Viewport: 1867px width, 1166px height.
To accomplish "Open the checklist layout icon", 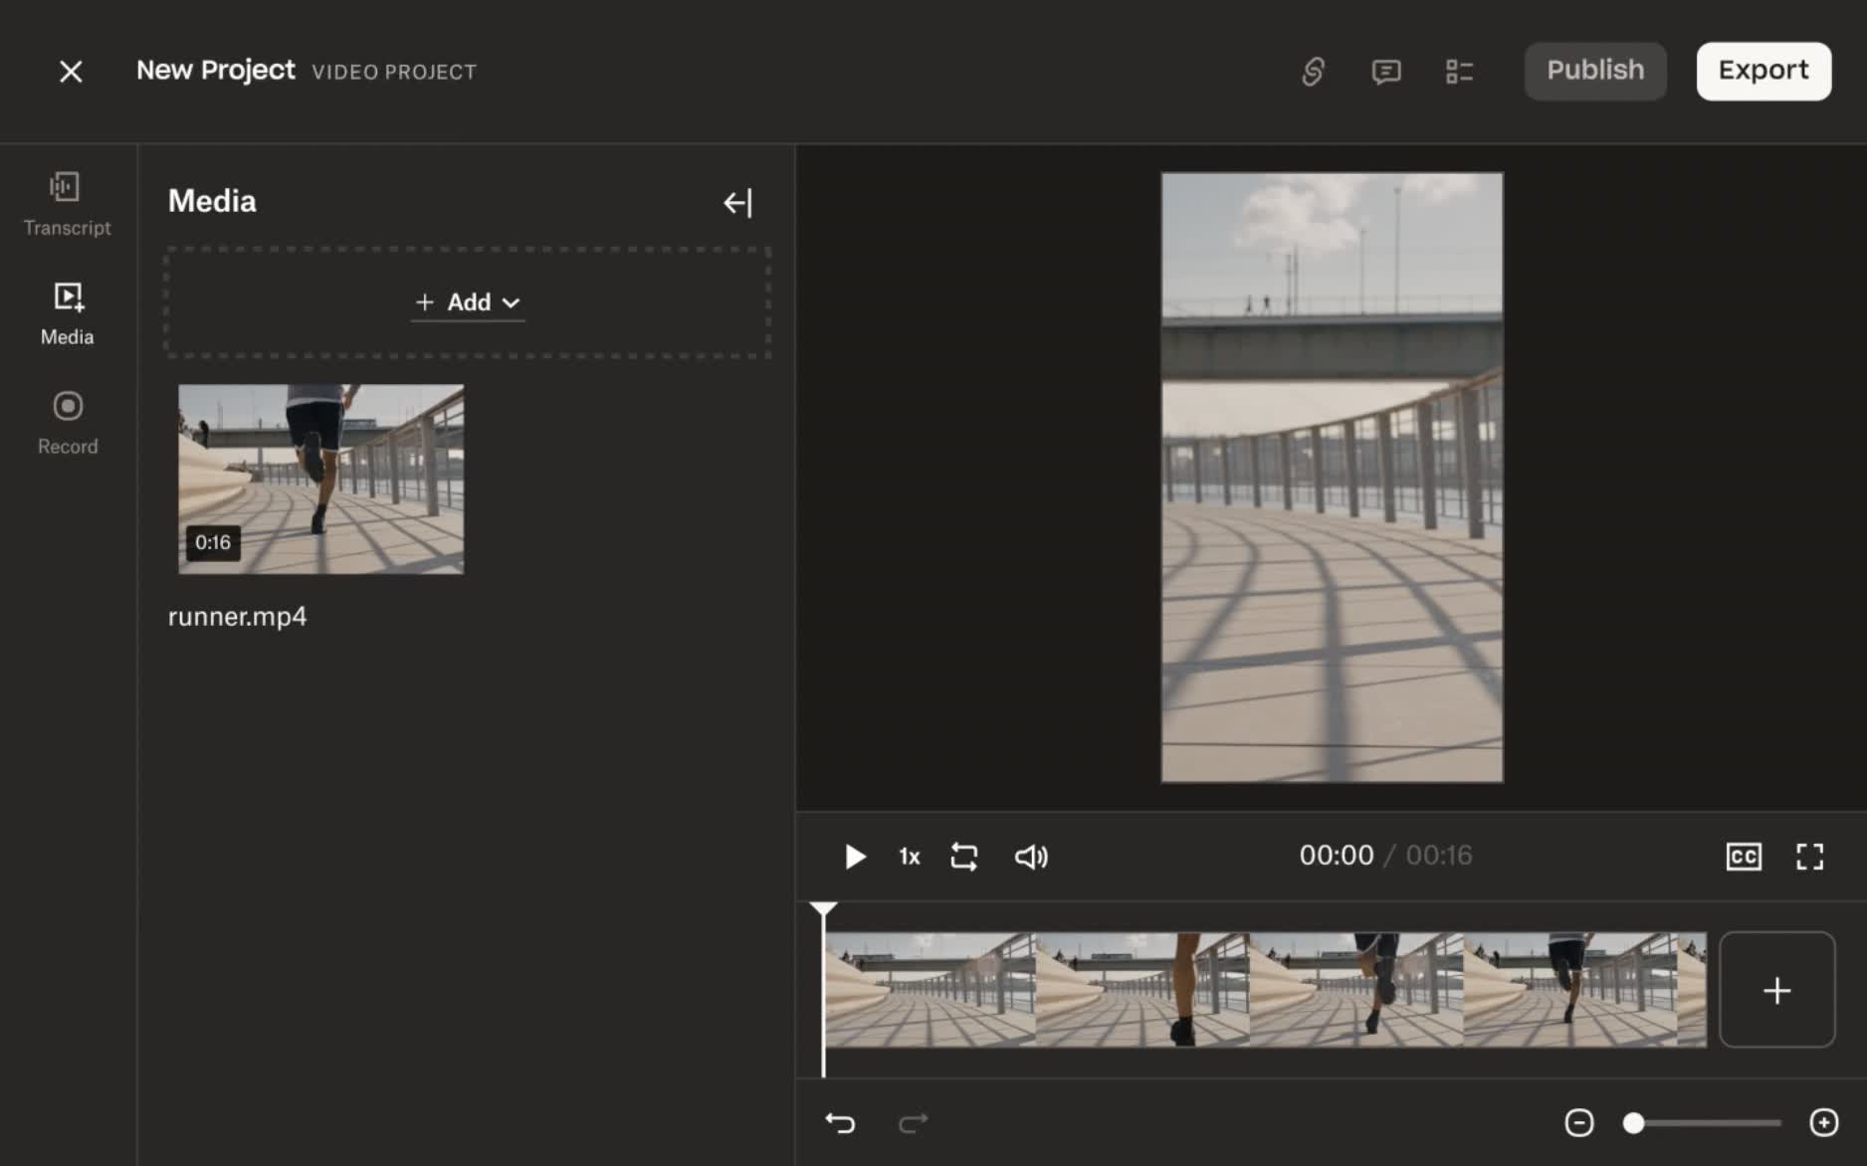I will point(1459,72).
